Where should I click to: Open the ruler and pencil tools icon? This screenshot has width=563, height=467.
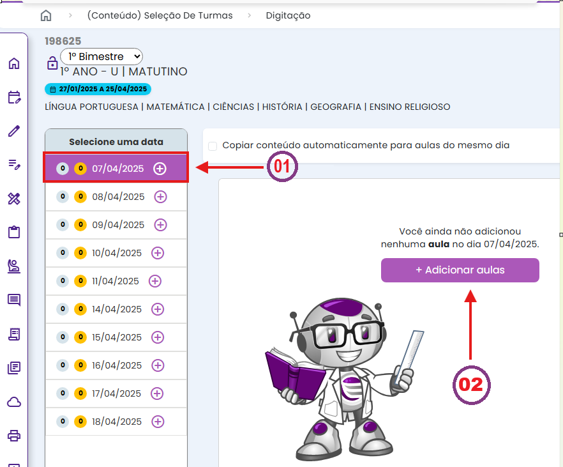pyautogui.click(x=14, y=199)
